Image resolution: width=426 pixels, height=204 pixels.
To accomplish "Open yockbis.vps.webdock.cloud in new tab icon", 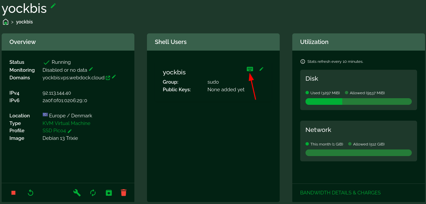I will click(x=108, y=78).
